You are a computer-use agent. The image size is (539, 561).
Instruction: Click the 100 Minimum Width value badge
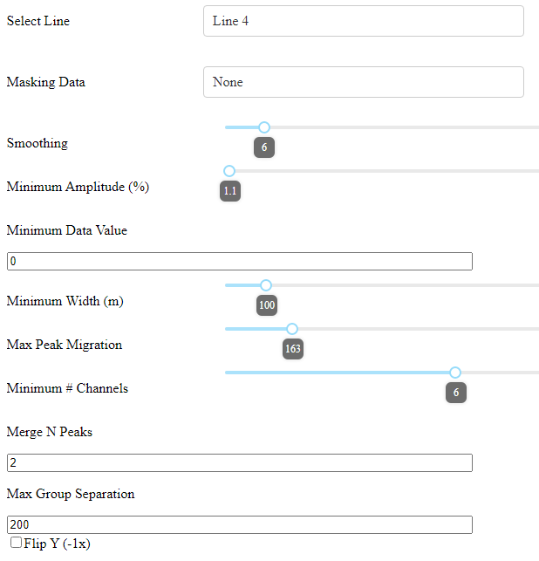click(x=266, y=305)
